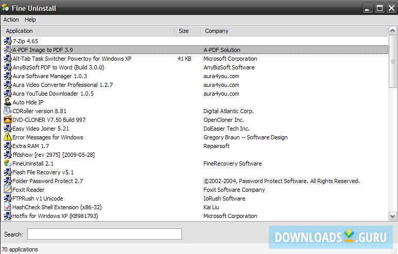Click the FineUninstall 2.1 icon
Image resolution: width=398 pixels, height=254 pixels.
click(8, 164)
